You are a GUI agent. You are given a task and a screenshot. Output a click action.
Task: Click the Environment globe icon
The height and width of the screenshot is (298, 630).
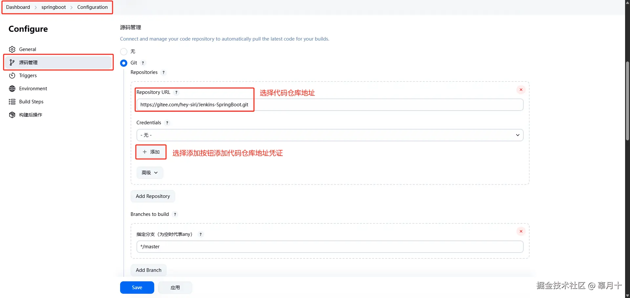click(x=12, y=89)
